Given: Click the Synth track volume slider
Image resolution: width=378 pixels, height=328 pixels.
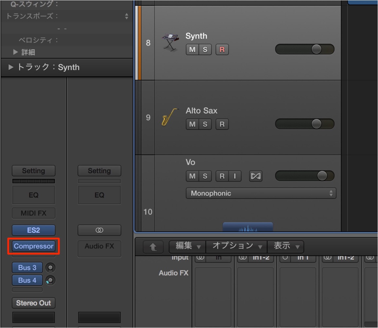Looking at the screenshot, I should 305,49.
